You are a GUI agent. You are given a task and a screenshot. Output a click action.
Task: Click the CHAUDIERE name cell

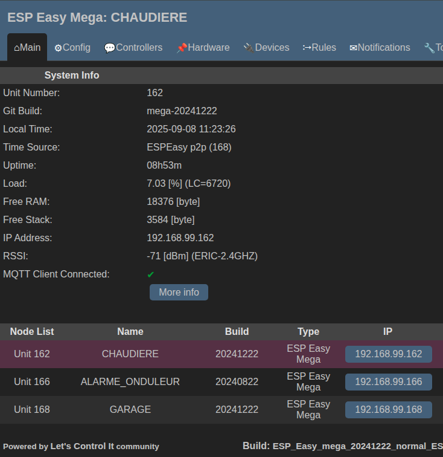(130, 354)
